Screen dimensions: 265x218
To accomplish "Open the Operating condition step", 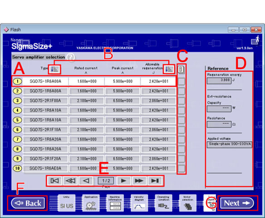I will [163, 203].
